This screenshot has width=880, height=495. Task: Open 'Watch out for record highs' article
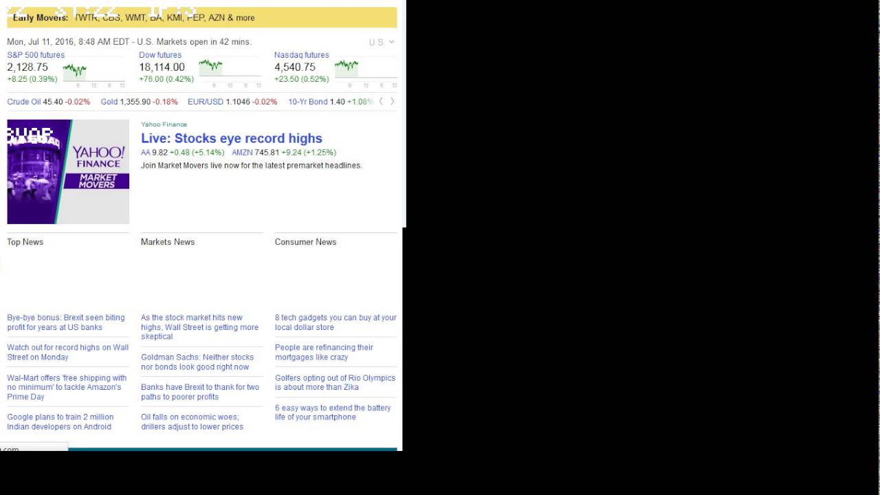(67, 352)
